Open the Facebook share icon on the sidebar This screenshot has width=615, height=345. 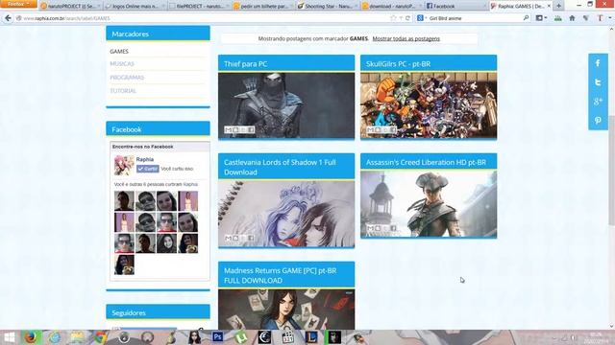tap(598, 63)
